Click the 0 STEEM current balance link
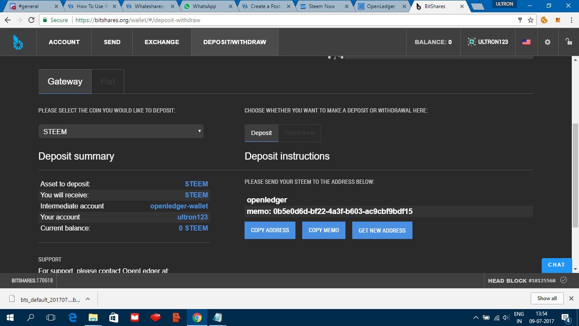Screen dimensions: 579x326 point(193,228)
